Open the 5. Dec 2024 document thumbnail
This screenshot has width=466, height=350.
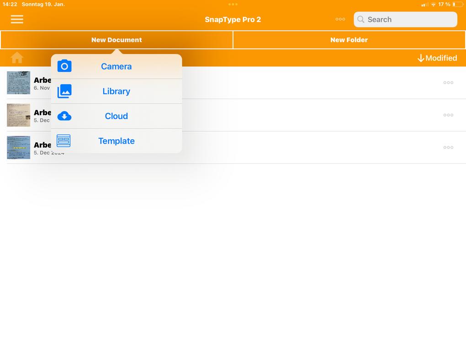pyautogui.click(x=18, y=148)
